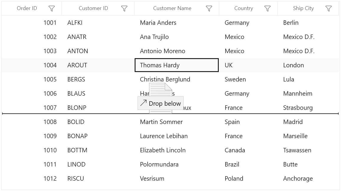Click the BOTTM customer ID cell
The height and width of the screenshot is (191, 341).
coord(98,150)
